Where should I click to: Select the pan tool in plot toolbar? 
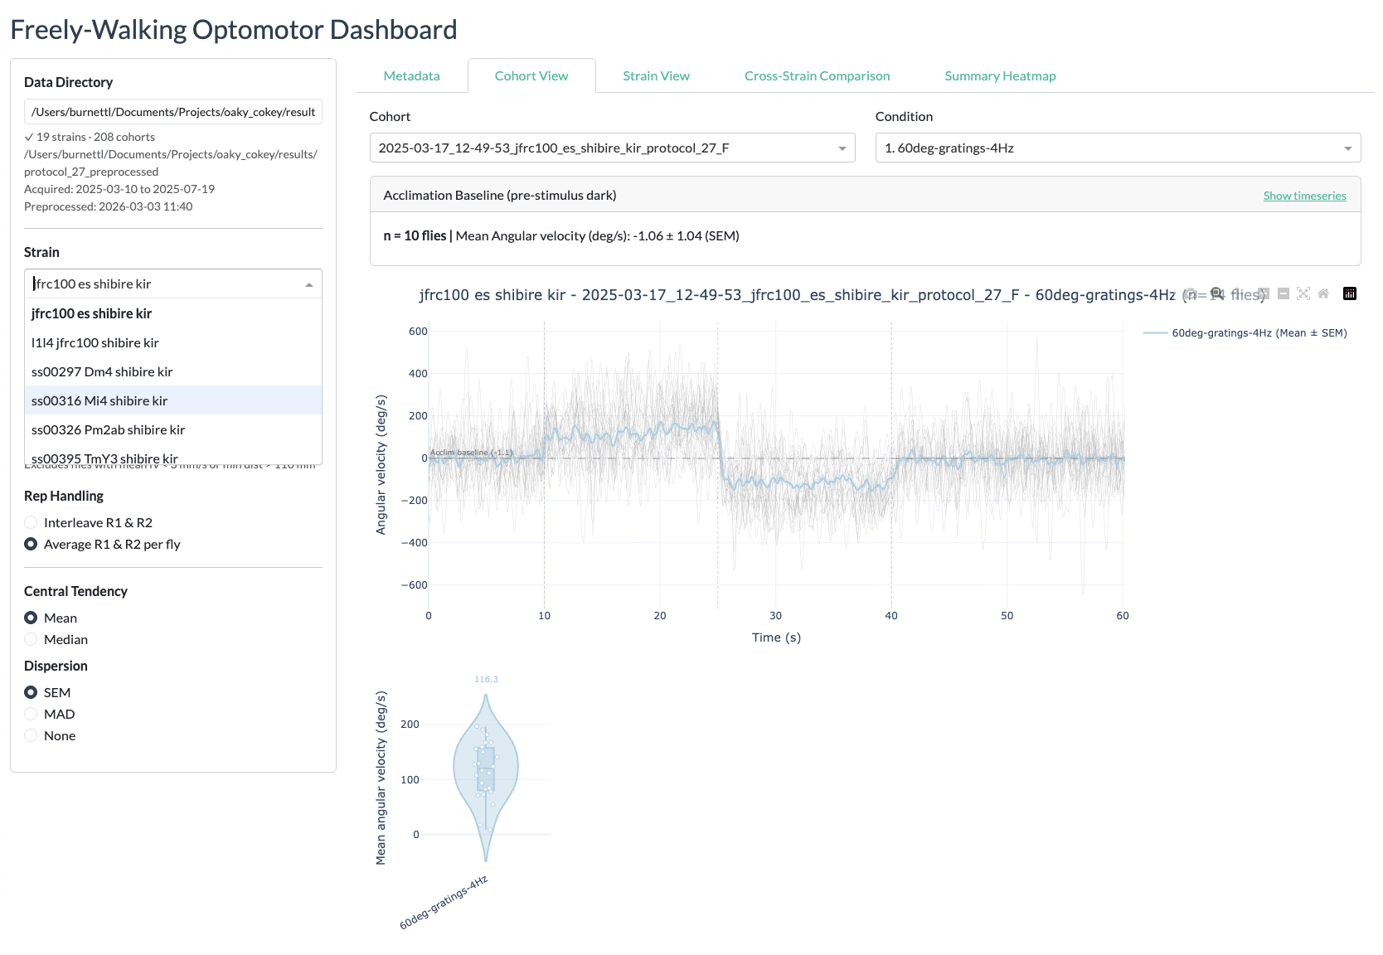tap(1237, 293)
